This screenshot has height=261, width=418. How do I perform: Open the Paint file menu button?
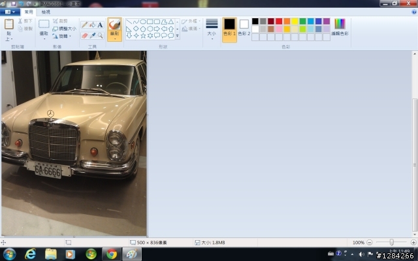[10, 12]
